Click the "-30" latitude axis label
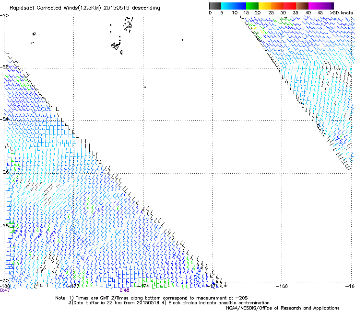 [x=4, y=280]
